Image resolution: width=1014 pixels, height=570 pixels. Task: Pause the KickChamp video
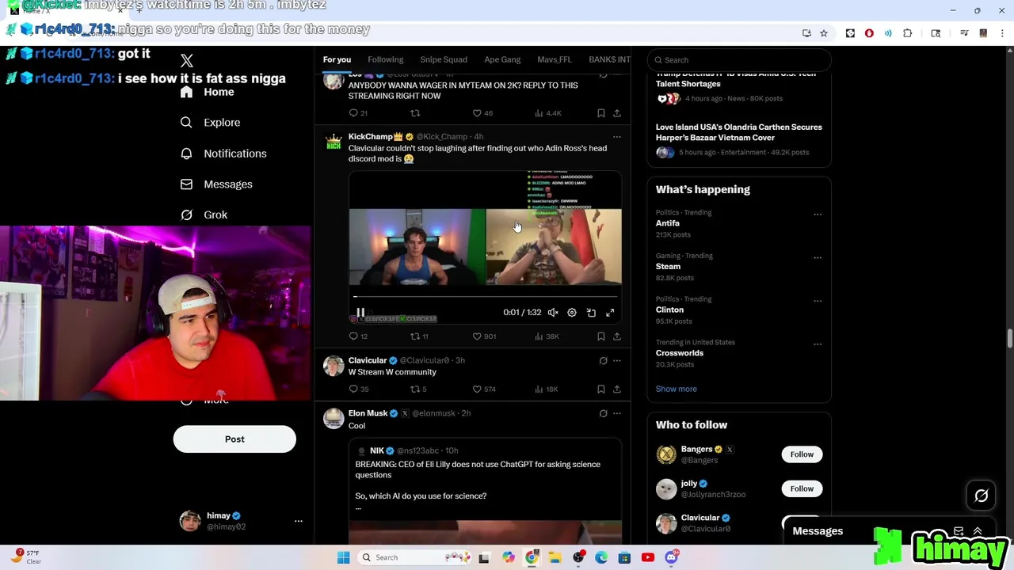(360, 313)
